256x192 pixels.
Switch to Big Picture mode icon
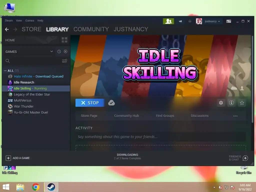coord(228,21)
